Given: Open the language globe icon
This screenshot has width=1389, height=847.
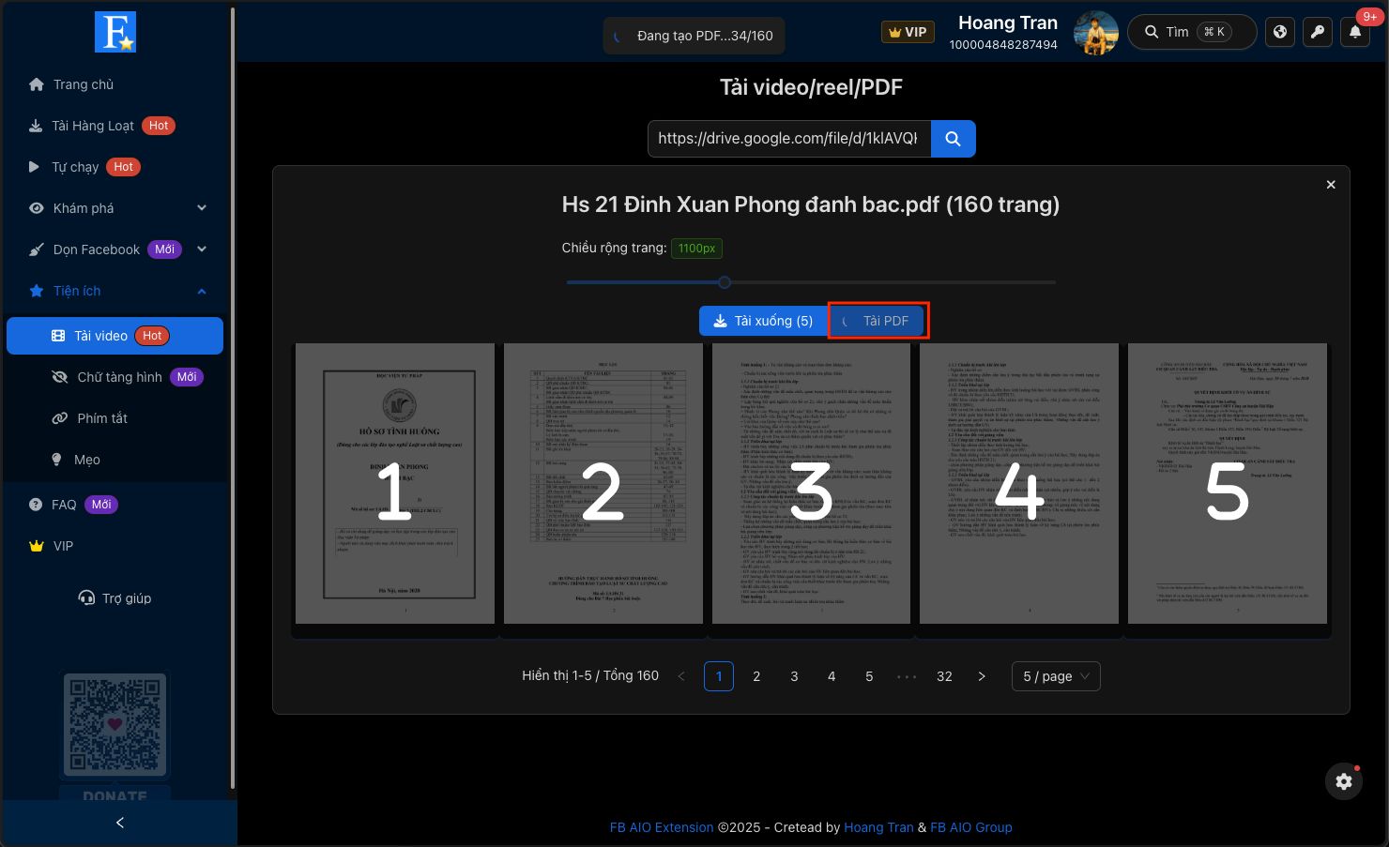Looking at the screenshot, I should (1280, 32).
